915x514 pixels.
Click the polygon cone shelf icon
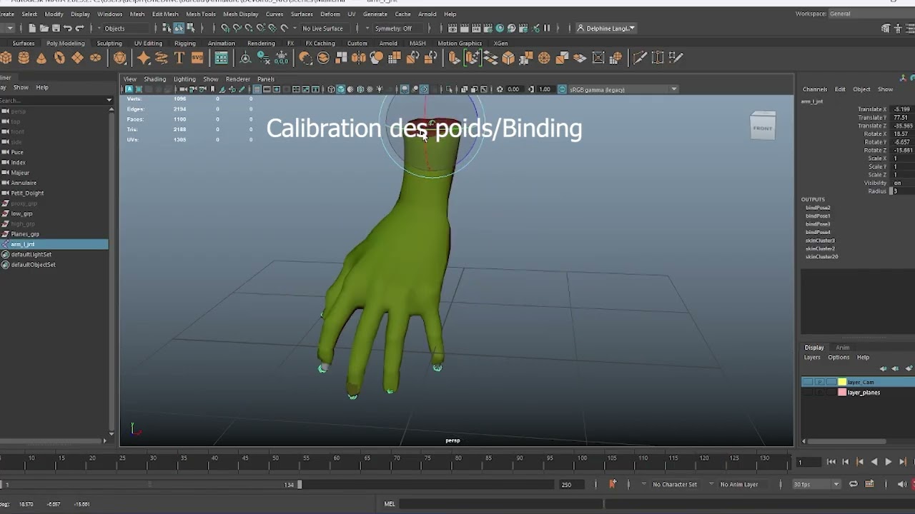click(x=41, y=58)
